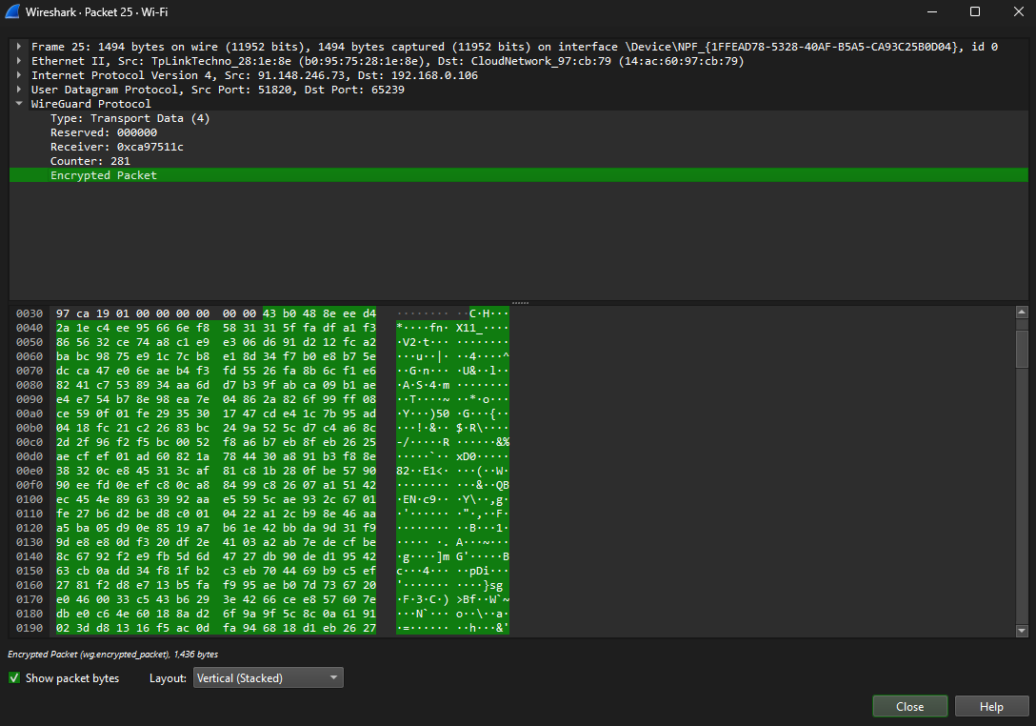Click hex offset 0030 row label
This screenshot has width=1036, height=726.
coord(30,313)
